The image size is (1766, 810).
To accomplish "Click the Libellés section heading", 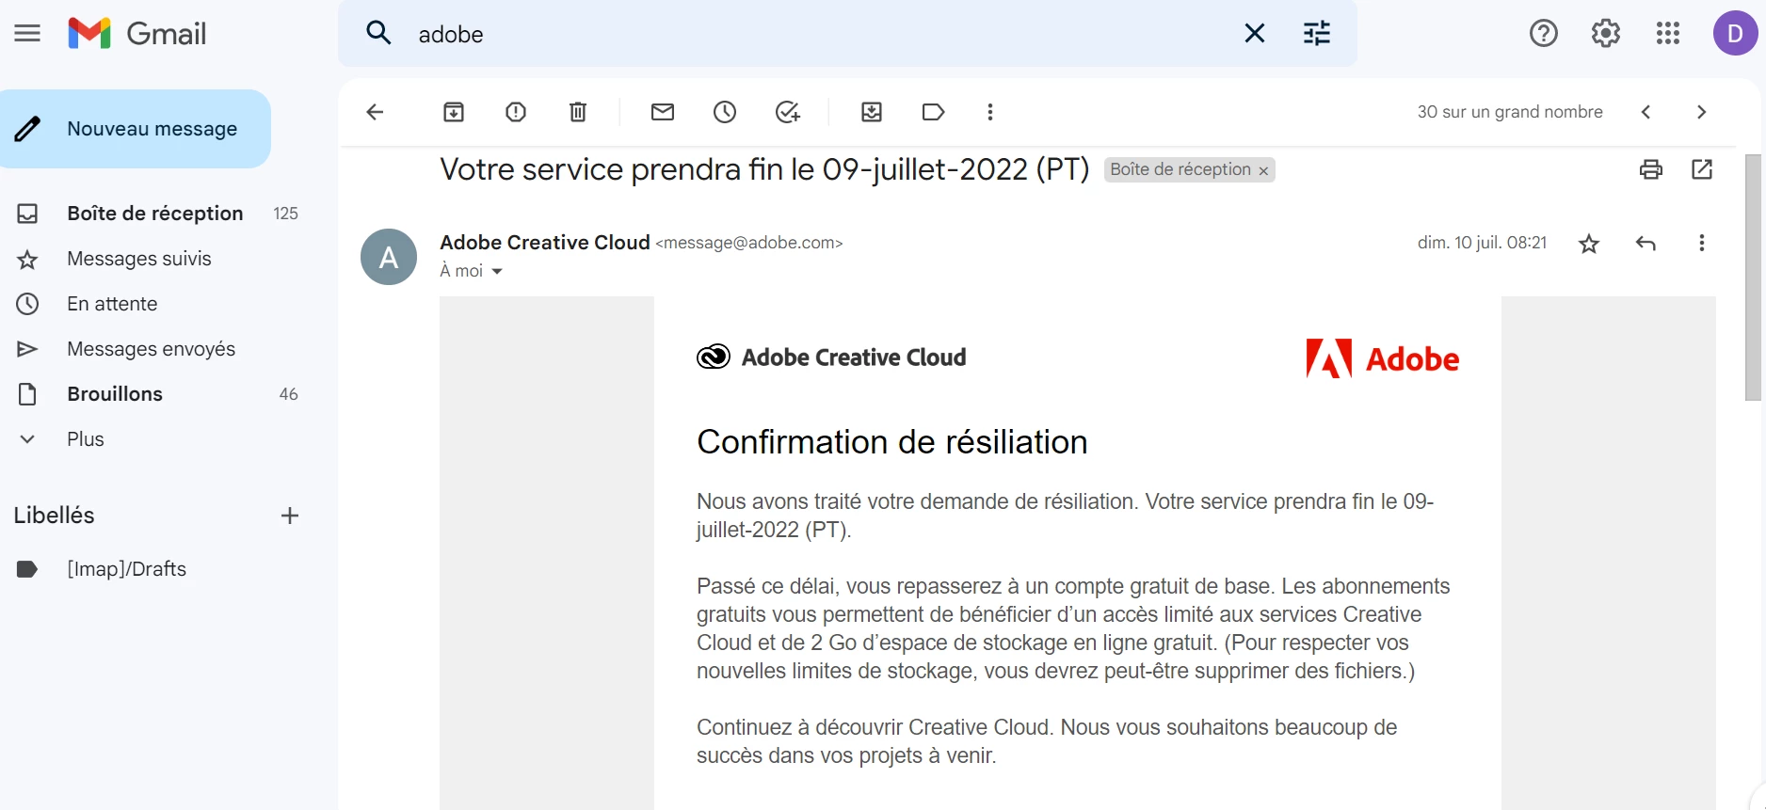I will 55,516.
